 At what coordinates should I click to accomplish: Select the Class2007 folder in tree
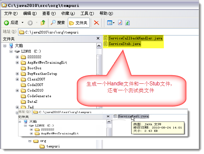[36, 79]
